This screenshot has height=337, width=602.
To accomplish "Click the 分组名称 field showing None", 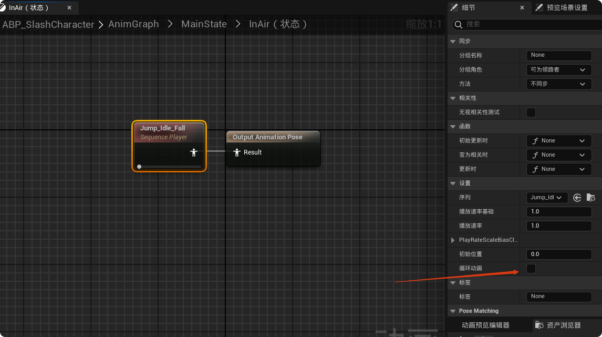I will pyautogui.click(x=558, y=55).
